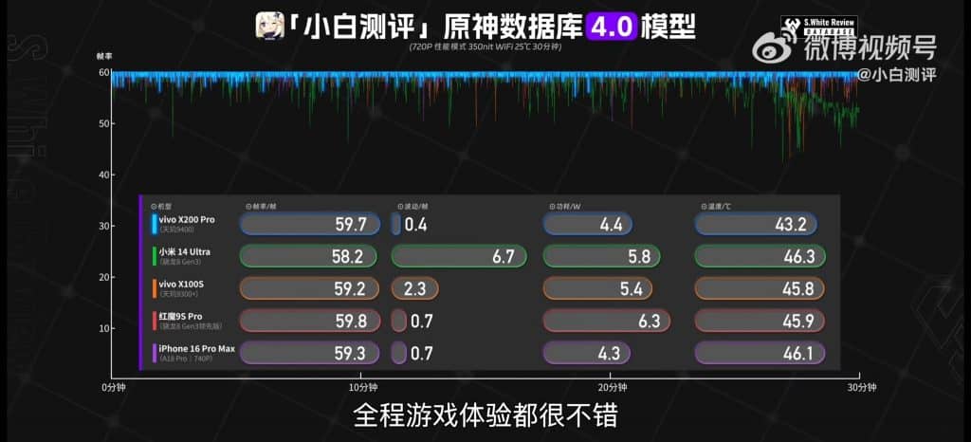Click the 59.8 frame rate bar
Image resolution: width=971 pixels, height=442 pixels.
tap(310, 321)
